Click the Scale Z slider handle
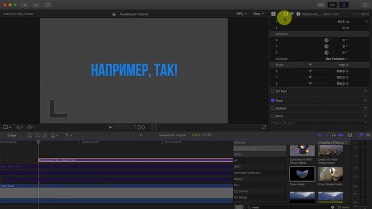 point(310,84)
